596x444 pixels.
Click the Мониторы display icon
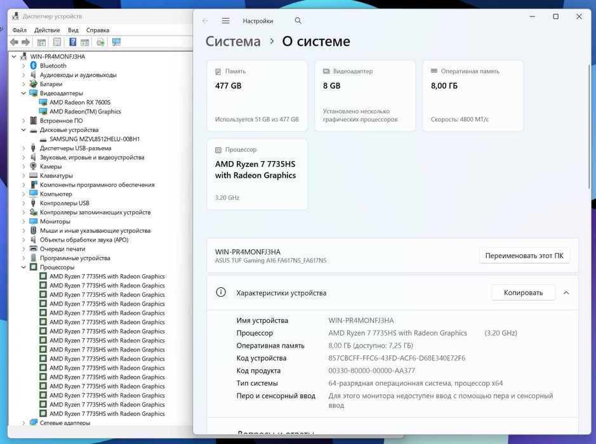click(34, 221)
